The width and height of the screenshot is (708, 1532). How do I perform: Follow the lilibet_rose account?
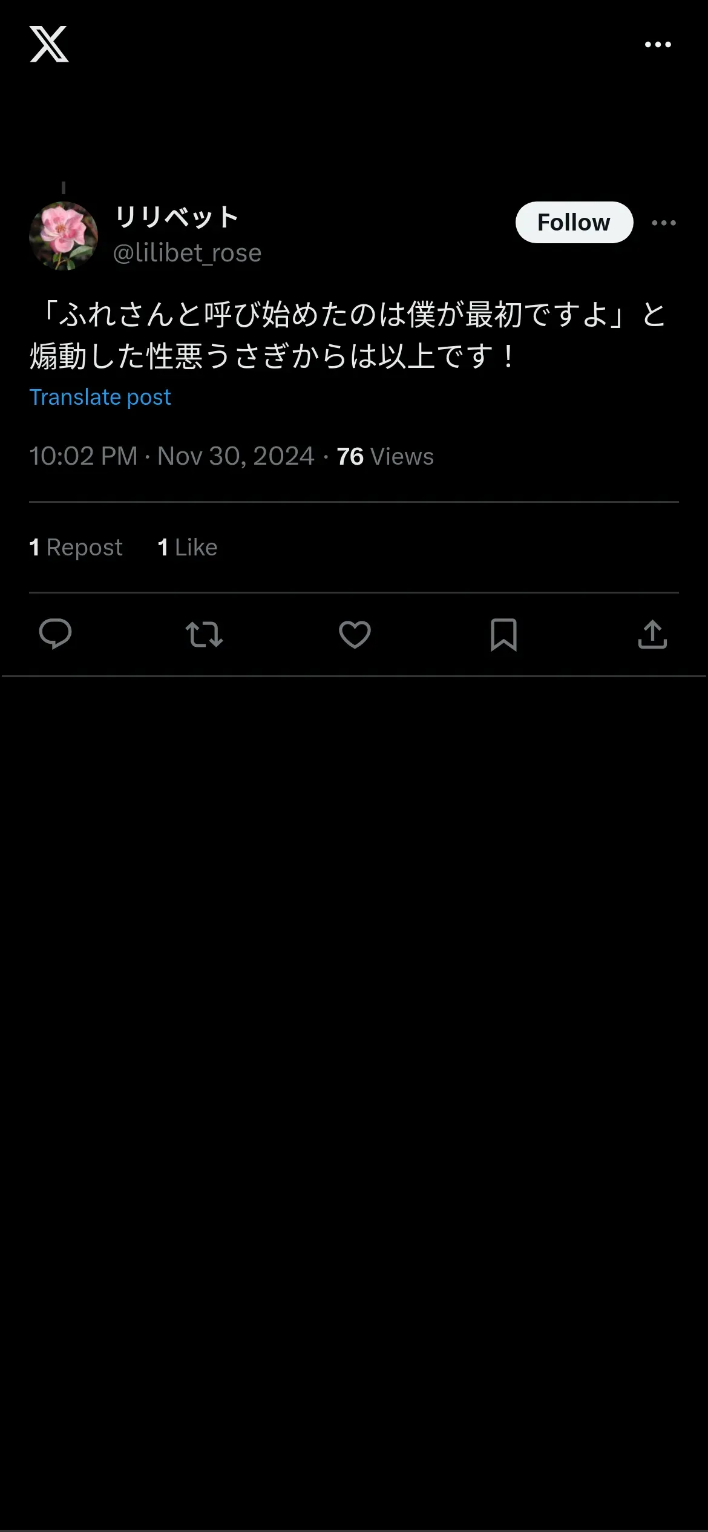tap(574, 223)
